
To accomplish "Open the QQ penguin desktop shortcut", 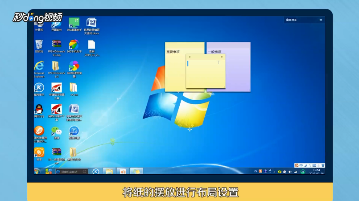I will pos(39,111).
